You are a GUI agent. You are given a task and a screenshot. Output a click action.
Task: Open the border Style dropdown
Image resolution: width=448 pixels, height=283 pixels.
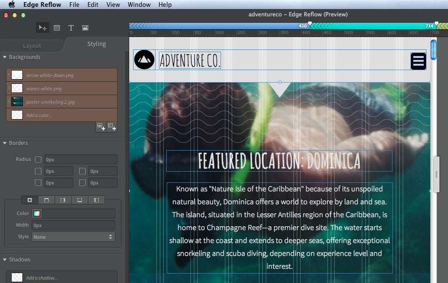point(73,237)
